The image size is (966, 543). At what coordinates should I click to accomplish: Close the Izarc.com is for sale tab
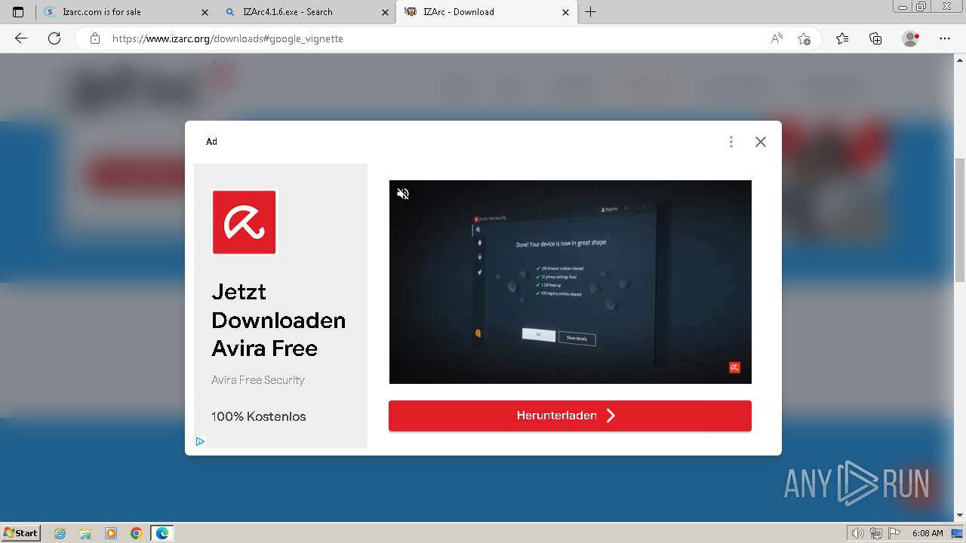[x=205, y=12]
